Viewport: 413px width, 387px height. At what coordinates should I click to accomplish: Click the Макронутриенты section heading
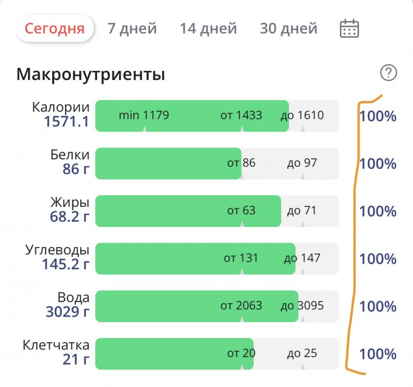[90, 75]
